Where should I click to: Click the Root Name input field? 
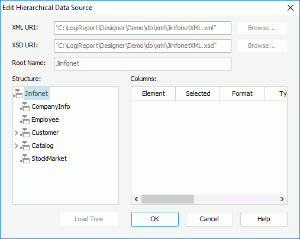[143, 63]
